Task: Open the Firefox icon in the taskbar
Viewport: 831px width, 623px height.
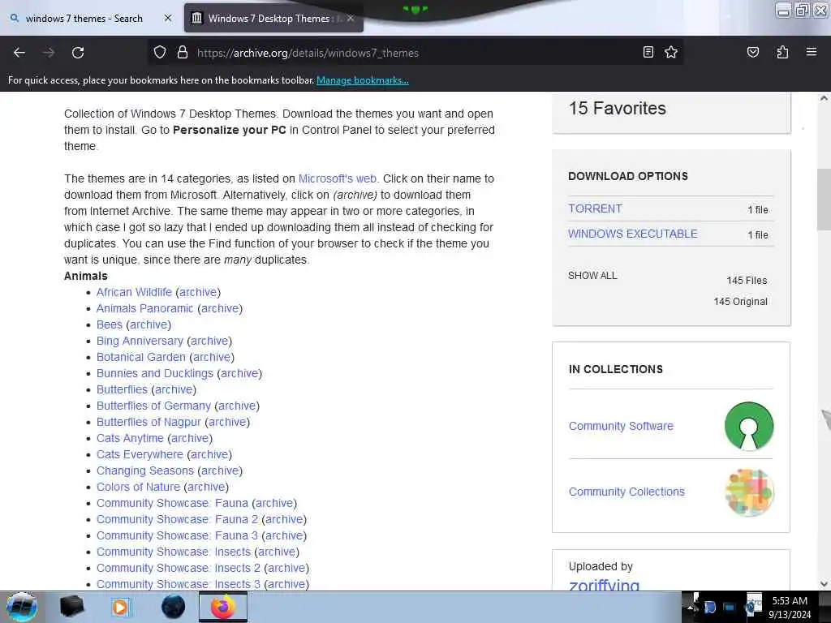Action: coord(222,607)
